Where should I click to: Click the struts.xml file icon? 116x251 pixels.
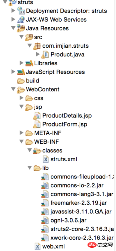(x=46, y=159)
